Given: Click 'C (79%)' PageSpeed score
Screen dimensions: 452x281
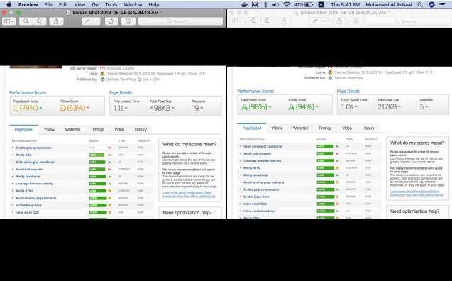Looking at the screenshot, I should (26, 108).
